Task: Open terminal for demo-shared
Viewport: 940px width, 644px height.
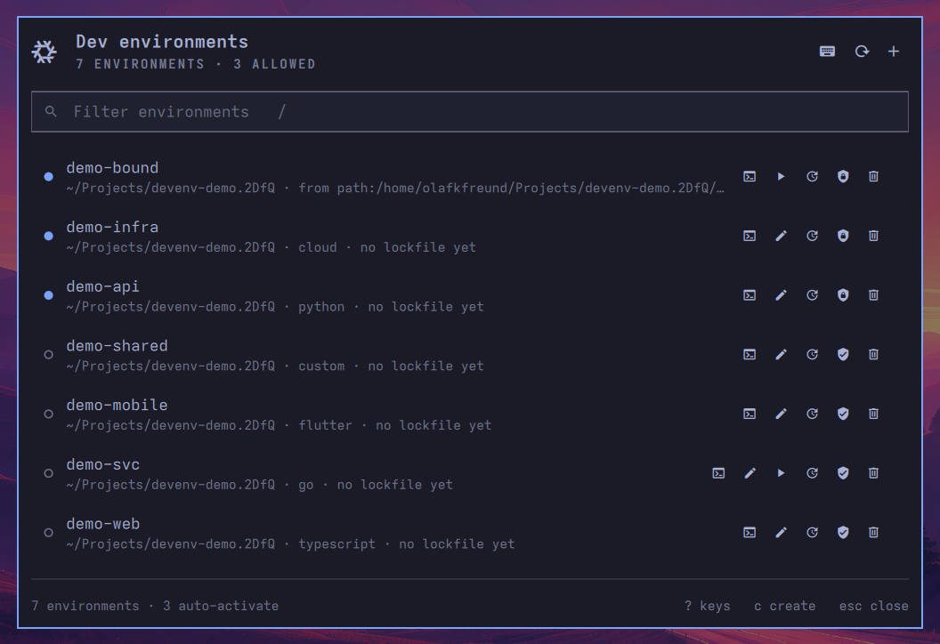Action: [750, 354]
